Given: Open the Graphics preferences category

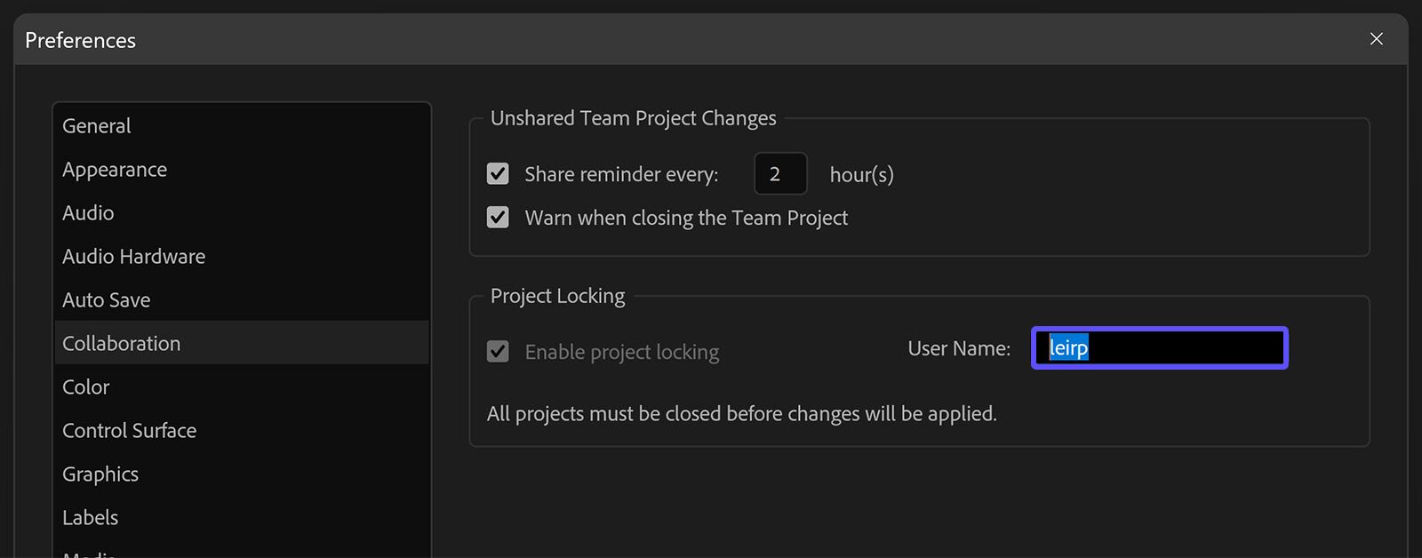Looking at the screenshot, I should point(100,474).
